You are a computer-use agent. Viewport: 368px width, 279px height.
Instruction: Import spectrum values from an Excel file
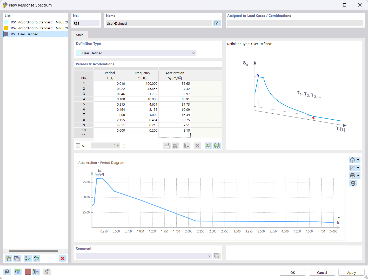(208, 146)
